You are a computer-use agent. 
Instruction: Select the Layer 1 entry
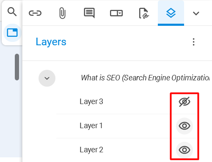pos(126,126)
